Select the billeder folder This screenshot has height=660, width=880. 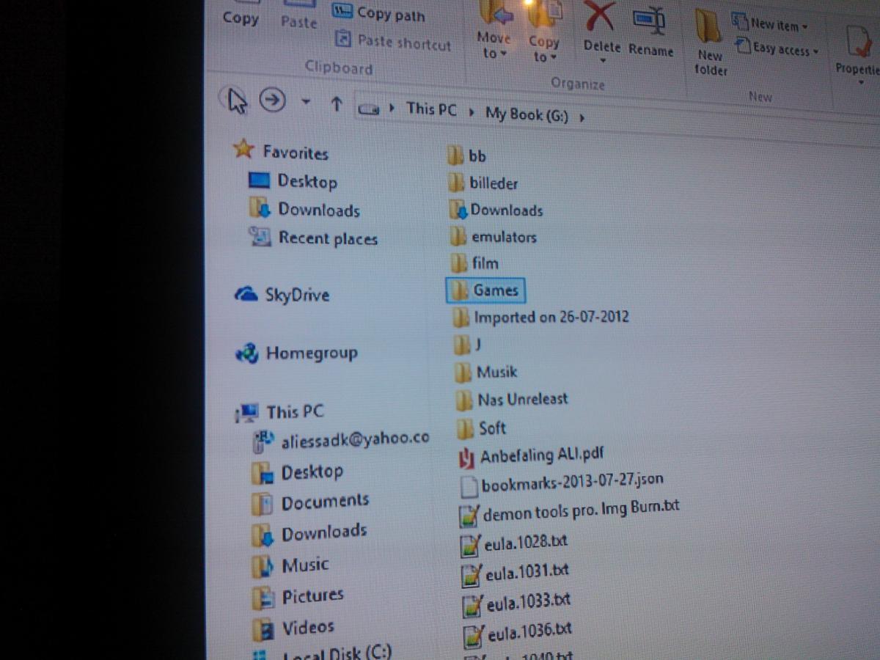(483, 183)
